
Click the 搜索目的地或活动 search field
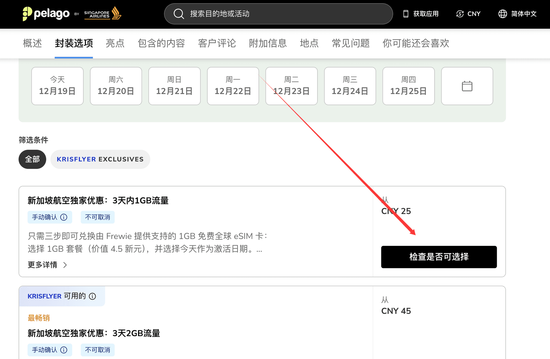click(x=284, y=14)
